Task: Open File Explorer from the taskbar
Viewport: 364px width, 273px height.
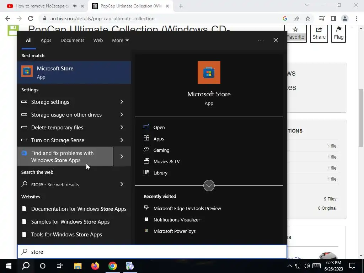Action: [77, 266]
